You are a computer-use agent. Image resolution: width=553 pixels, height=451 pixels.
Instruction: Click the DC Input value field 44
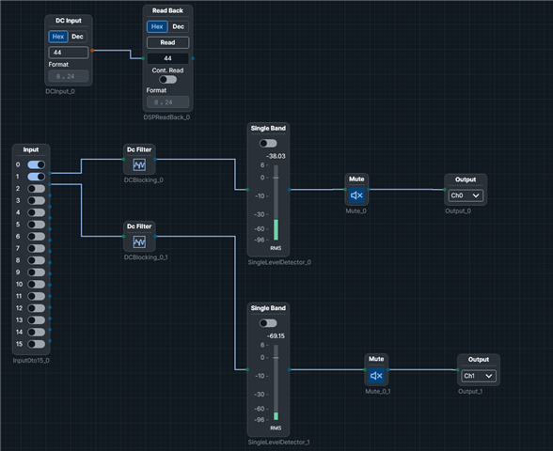69,53
